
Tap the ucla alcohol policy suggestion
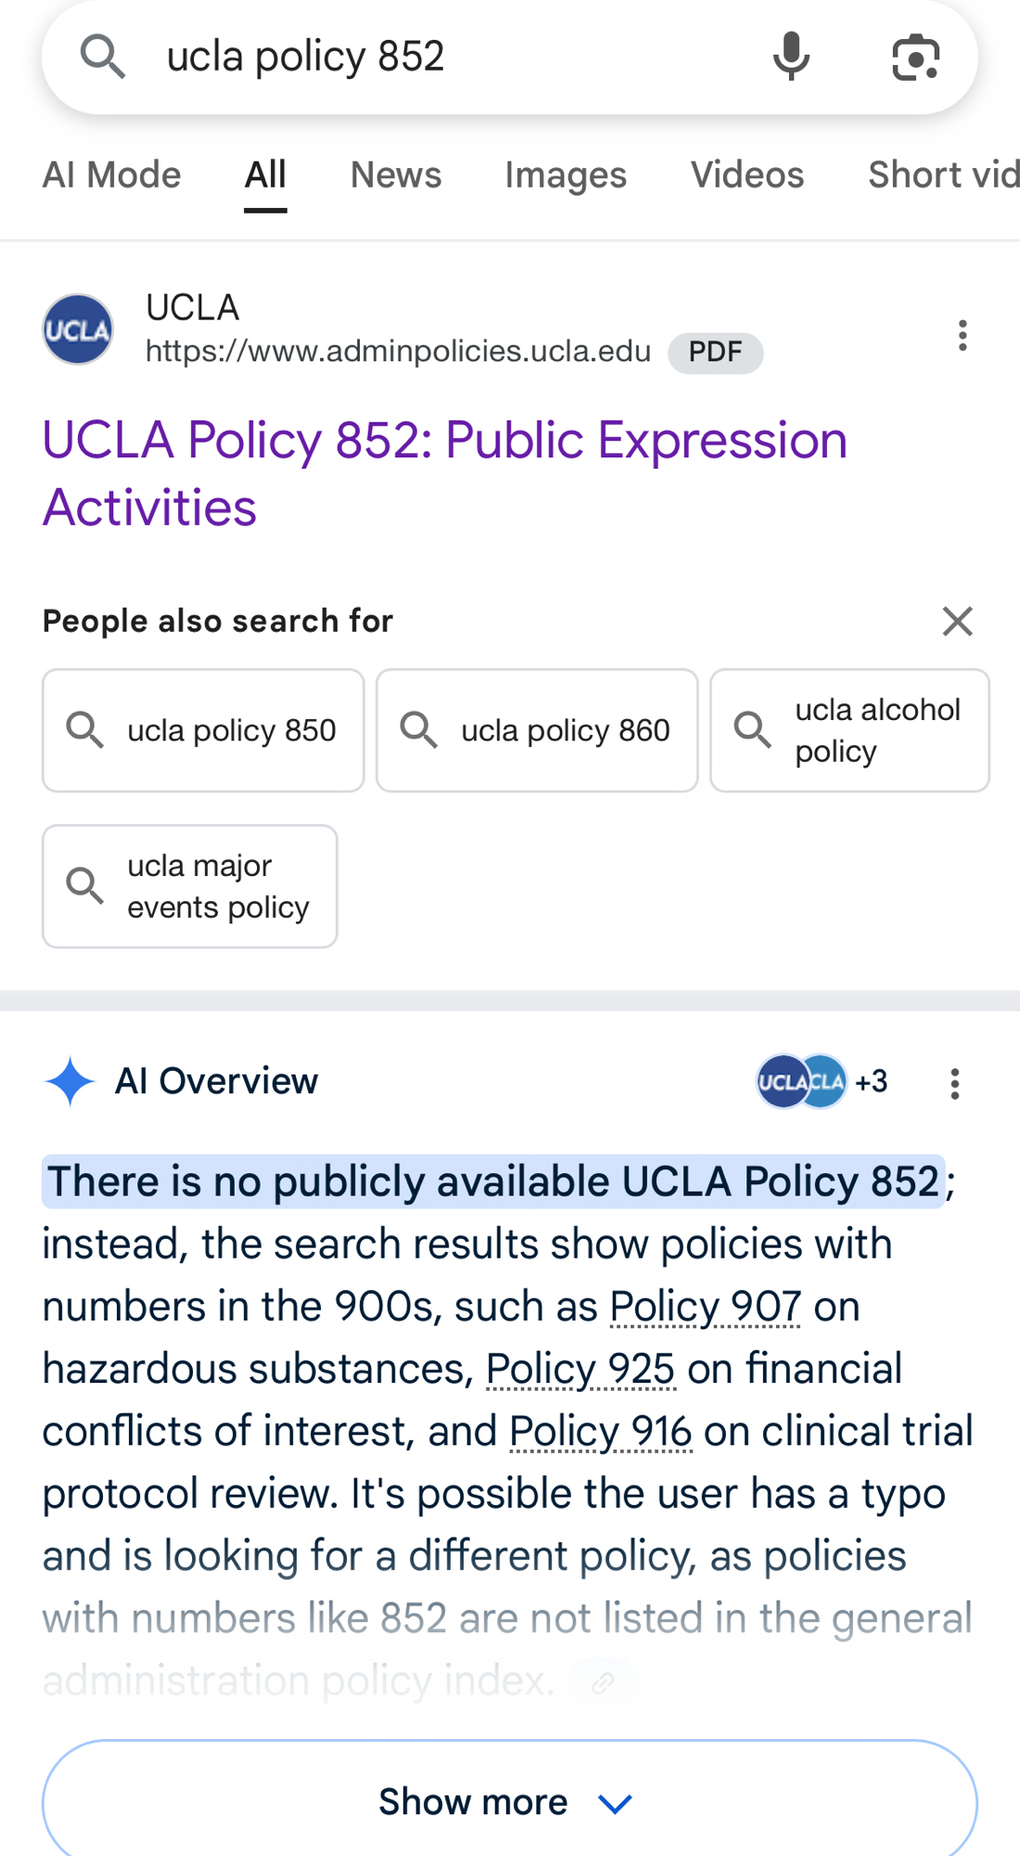click(x=849, y=730)
